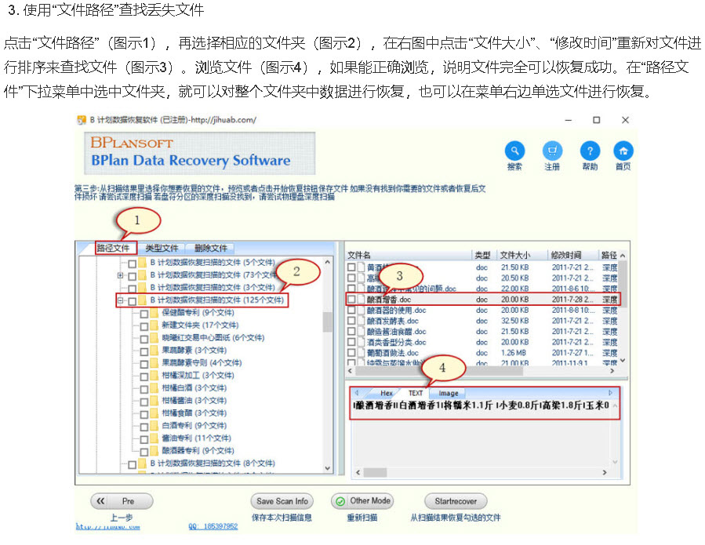The image size is (705, 545).
Task: Click 32.50 KB size cell
Action: point(515,321)
